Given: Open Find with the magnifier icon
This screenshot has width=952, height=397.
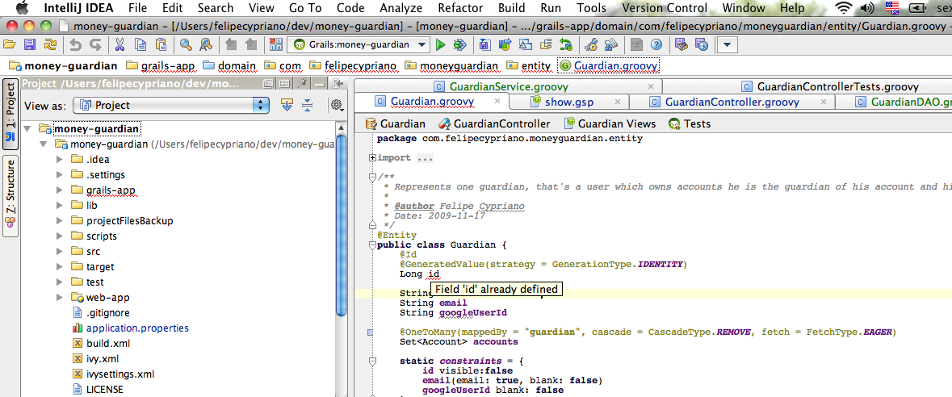Looking at the screenshot, I should 186,44.
